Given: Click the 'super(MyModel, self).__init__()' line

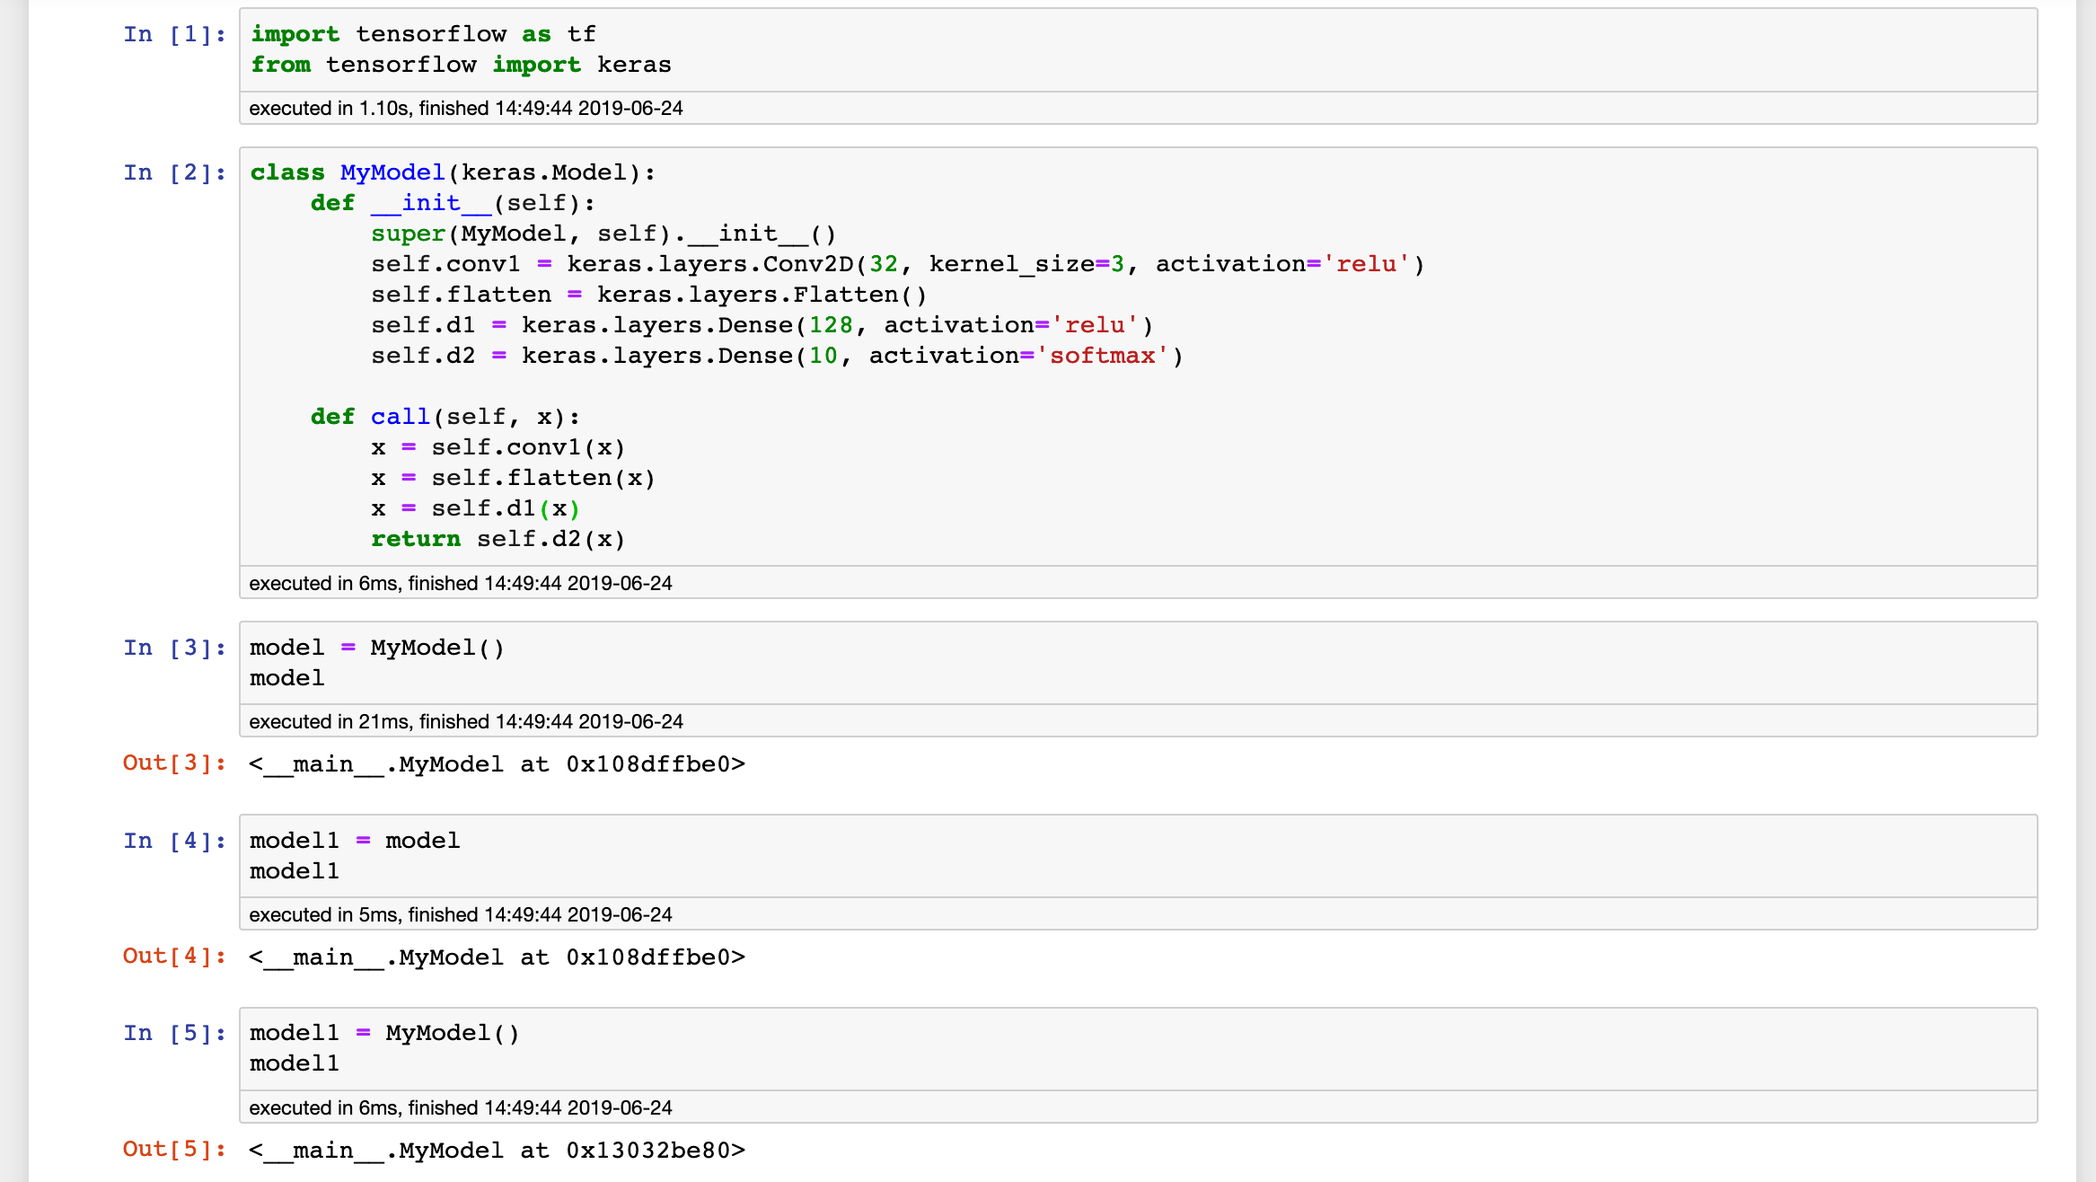Looking at the screenshot, I should 603,234.
